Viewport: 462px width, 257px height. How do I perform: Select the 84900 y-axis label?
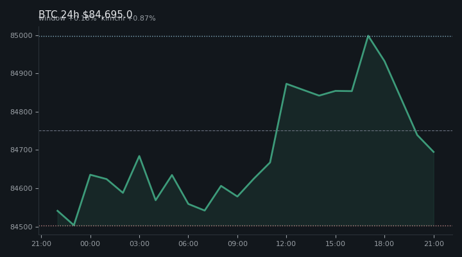click(21, 73)
